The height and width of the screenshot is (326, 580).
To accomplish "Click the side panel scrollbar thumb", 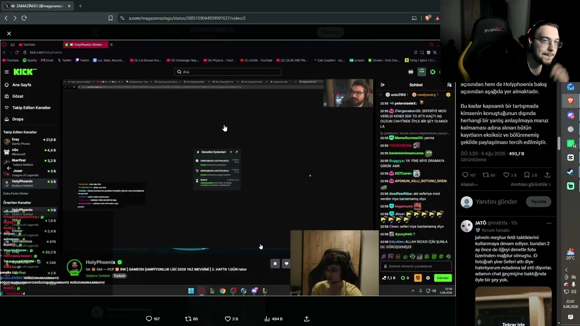I will coord(559,144).
